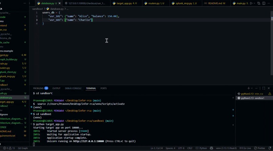Open the explorer views ellipsis menu
Screen dimensions: 273x151
[25, 3]
